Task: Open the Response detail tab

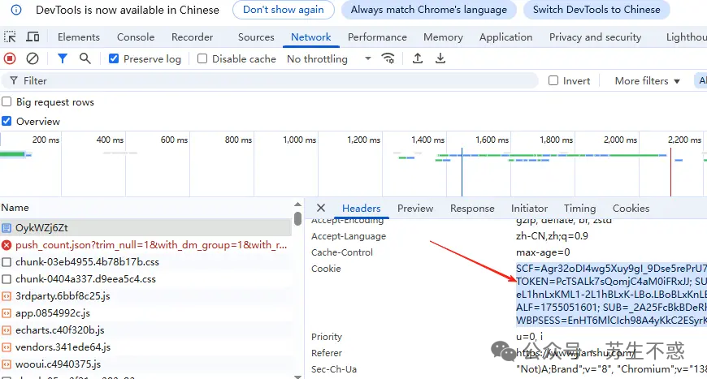Action: (472, 209)
